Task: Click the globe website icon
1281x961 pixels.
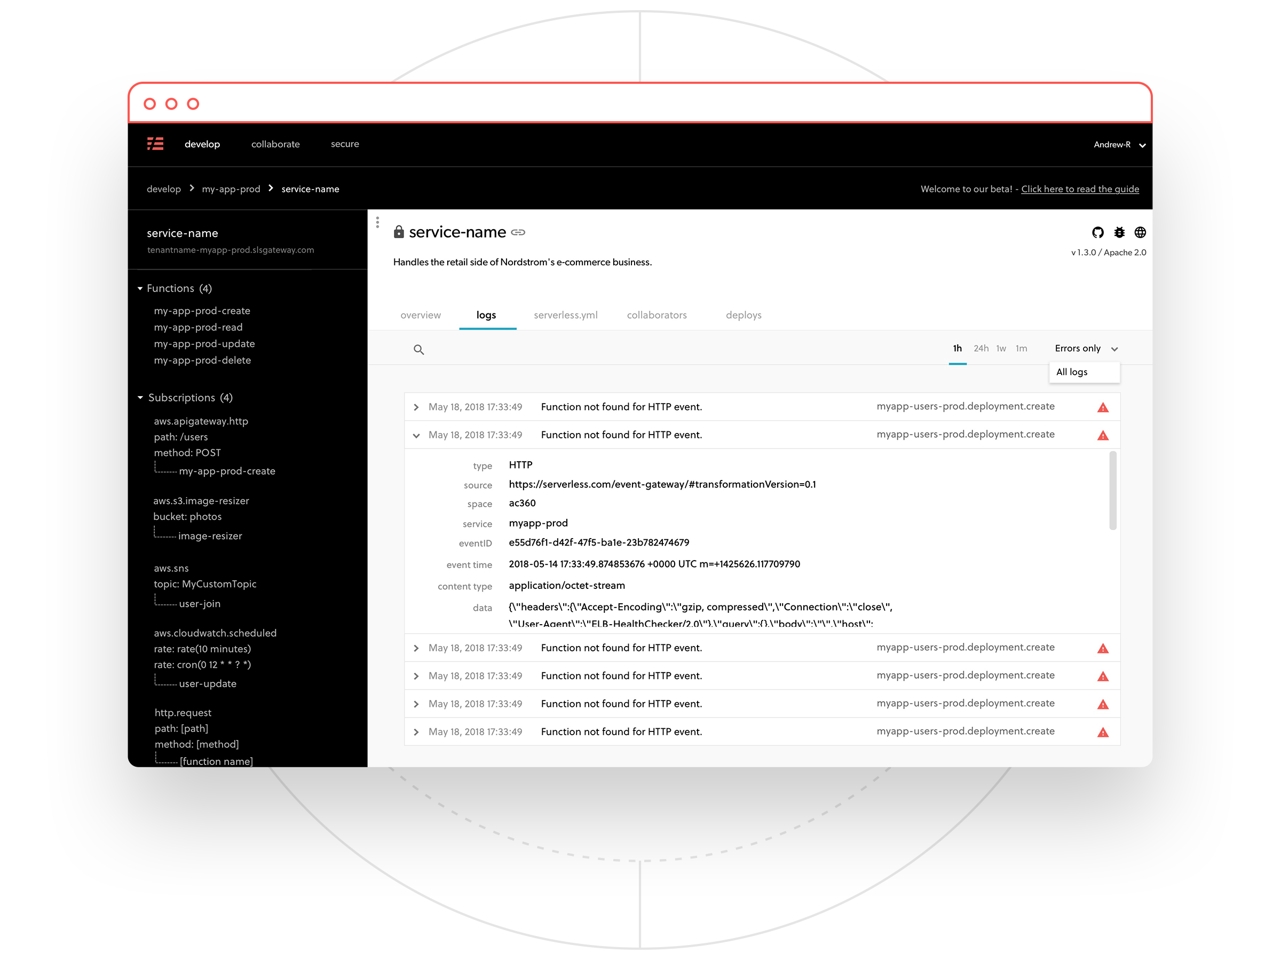Action: point(1140,232)
